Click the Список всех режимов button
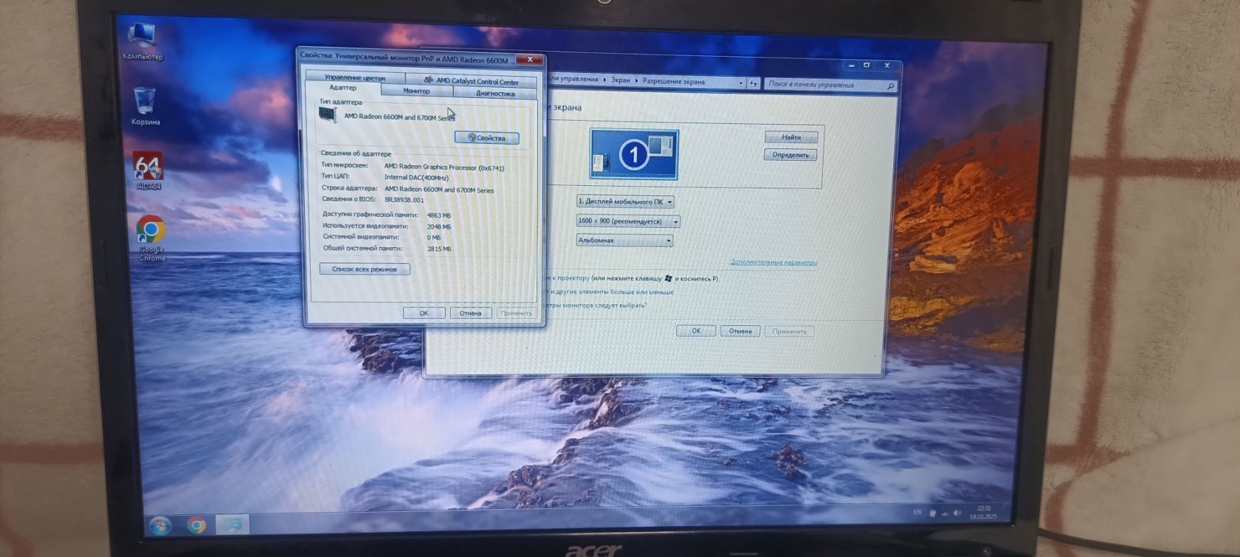 click(x=365, y=269)
